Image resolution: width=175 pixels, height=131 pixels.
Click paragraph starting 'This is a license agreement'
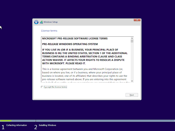point(86,76)
